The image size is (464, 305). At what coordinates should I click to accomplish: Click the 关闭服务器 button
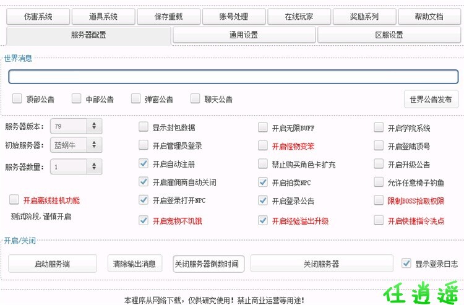point(321,264)
